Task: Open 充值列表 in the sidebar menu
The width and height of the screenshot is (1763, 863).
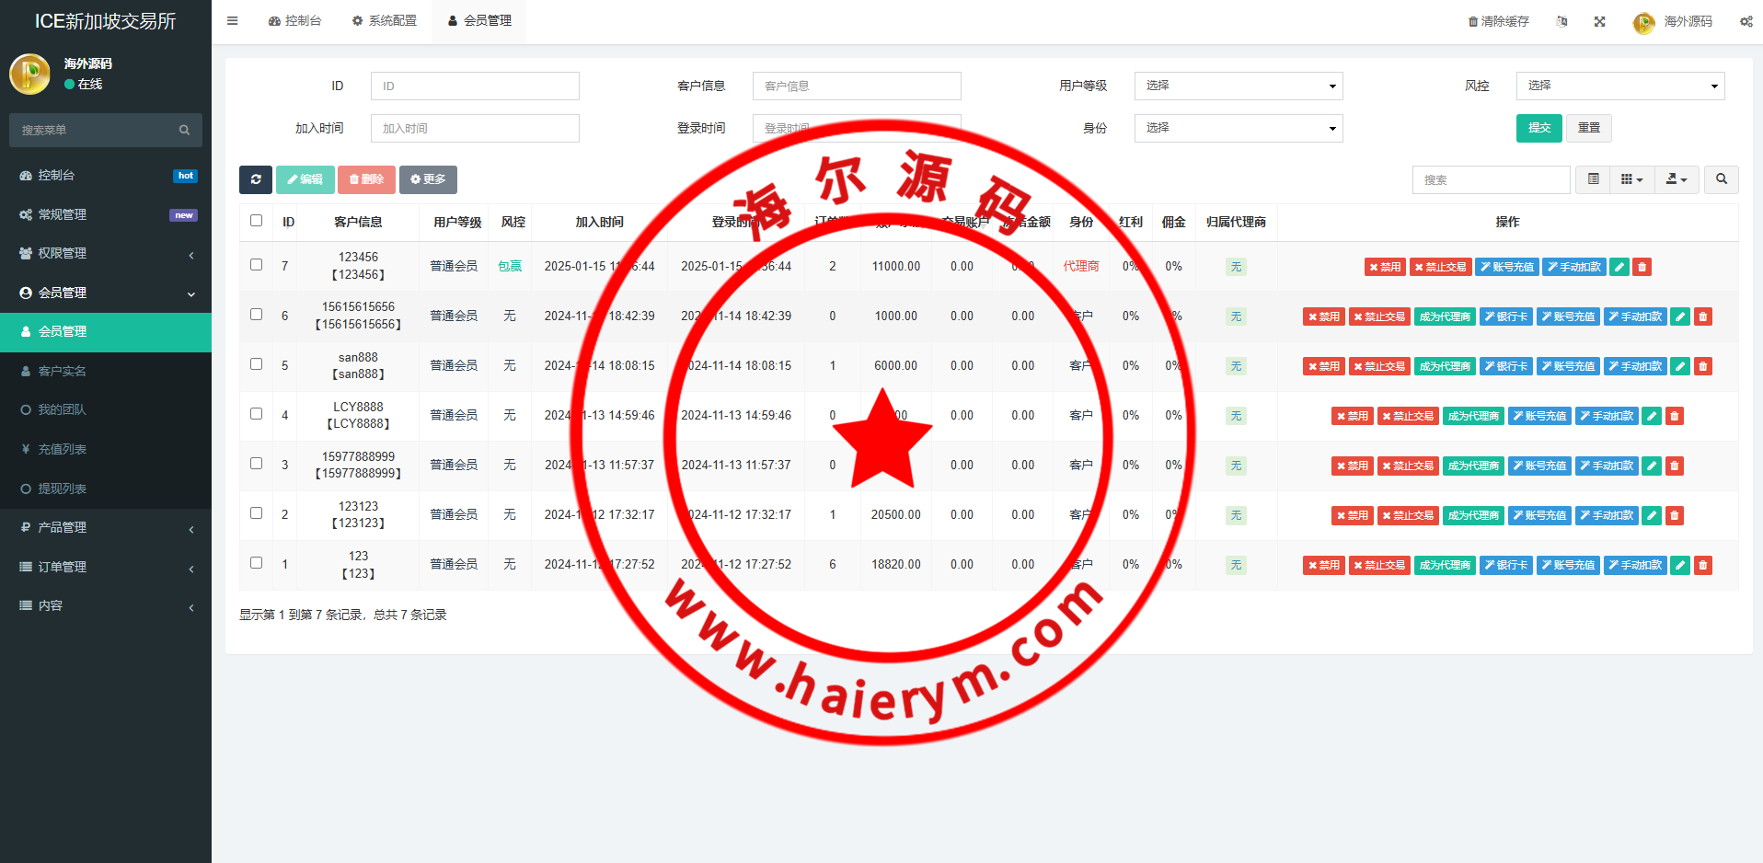Action: [62, 449]
